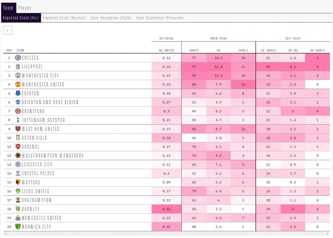
Task: Switch to the Team tab
Action: tap(8, 8)
